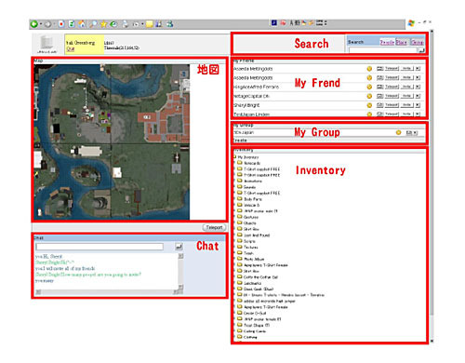Submit search with the enter-arrow icon

tap(421, 50)
